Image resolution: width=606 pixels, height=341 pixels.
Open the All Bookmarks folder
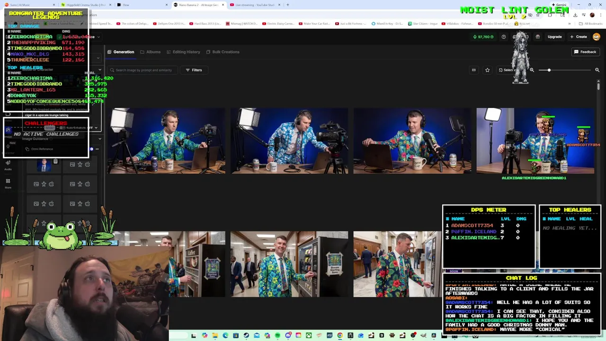click(x=590, y=24)
